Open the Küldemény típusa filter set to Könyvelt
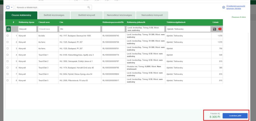The height and width of the screenshot is (121, 256). pos(27,29)
